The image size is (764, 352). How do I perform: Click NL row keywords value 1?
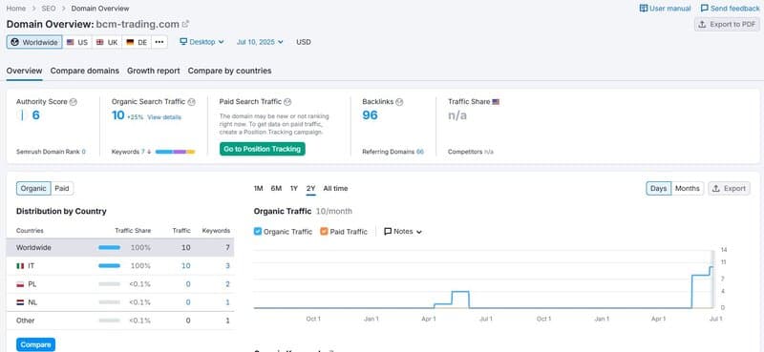point(227,302)
